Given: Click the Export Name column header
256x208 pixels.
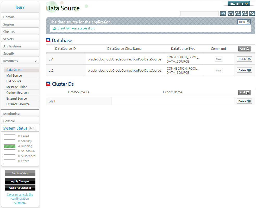Looking at the screenshot, I should pos(173,92).
